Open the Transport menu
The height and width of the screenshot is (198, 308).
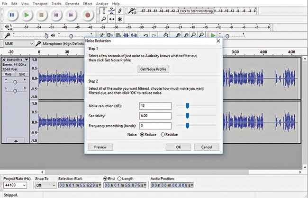click(x=40, y=4)
